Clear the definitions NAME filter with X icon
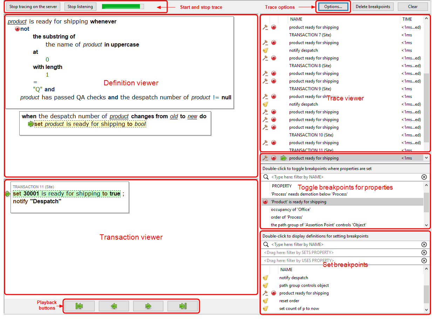Viewport: 435px width, 319px height. 424,244
